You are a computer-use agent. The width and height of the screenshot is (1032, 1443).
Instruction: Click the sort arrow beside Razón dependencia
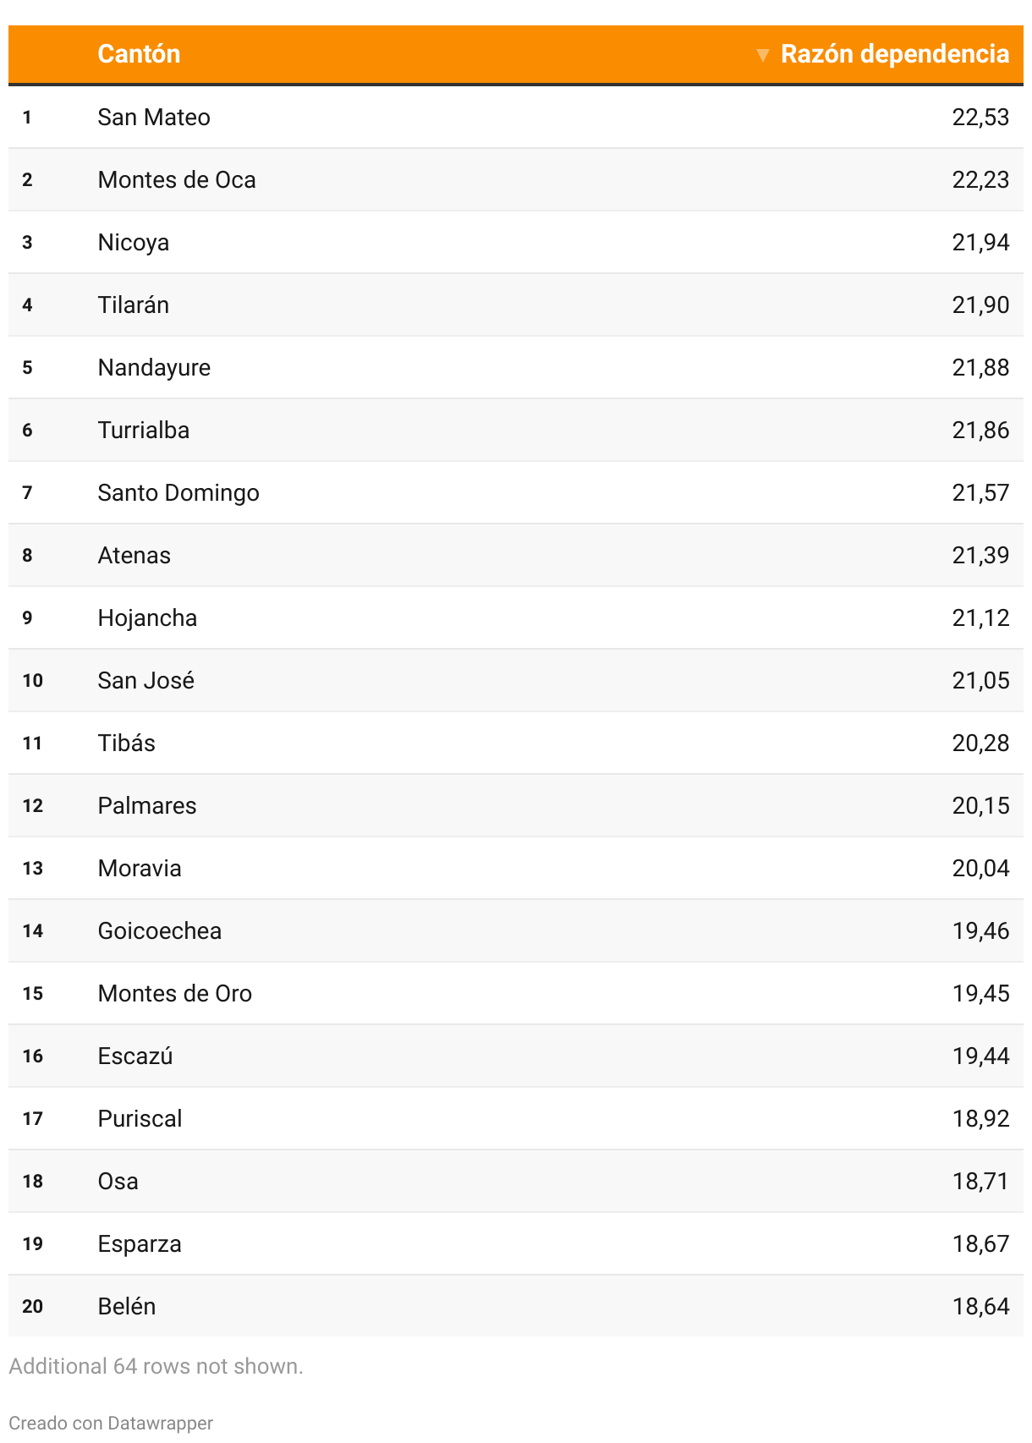click(x=762, y=55)
